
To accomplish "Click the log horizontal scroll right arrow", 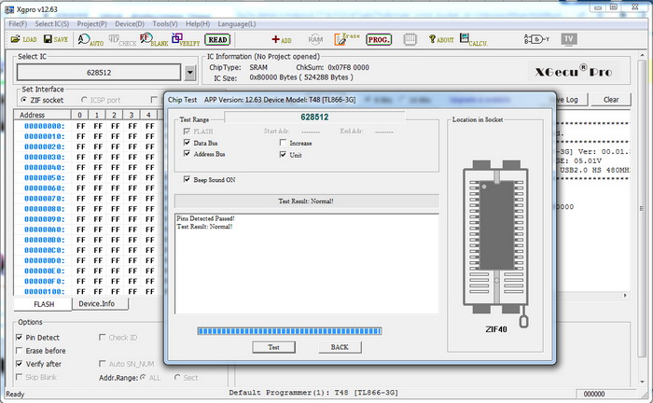I will click(x=625, y=295).
